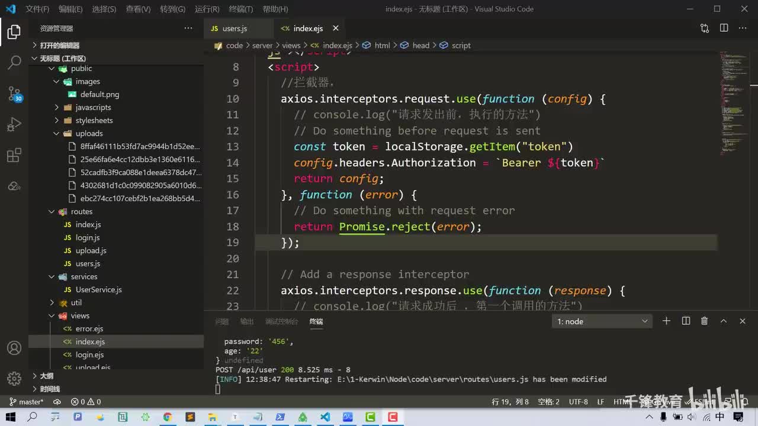Screen dimensions: 758x426
Task: Expand the 时间线 timeline section
Action: point(116,389)
